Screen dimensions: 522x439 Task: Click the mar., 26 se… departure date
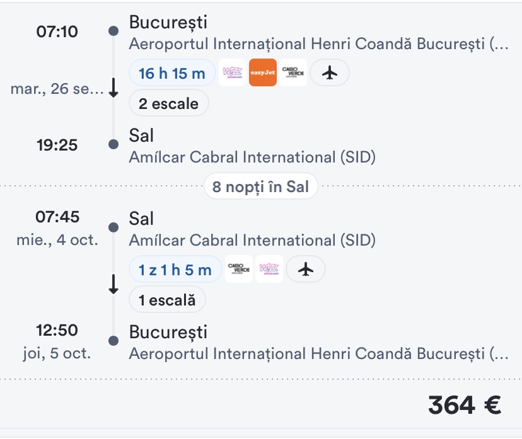pyautogui.click(x=57, y=89)
